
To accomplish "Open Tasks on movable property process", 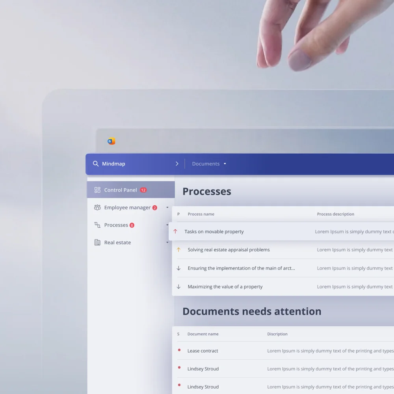I will click(214, 232).
